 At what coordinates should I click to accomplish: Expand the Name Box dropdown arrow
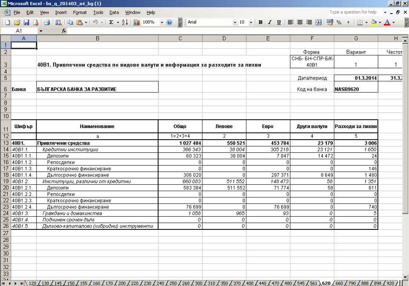pos(41,31)
